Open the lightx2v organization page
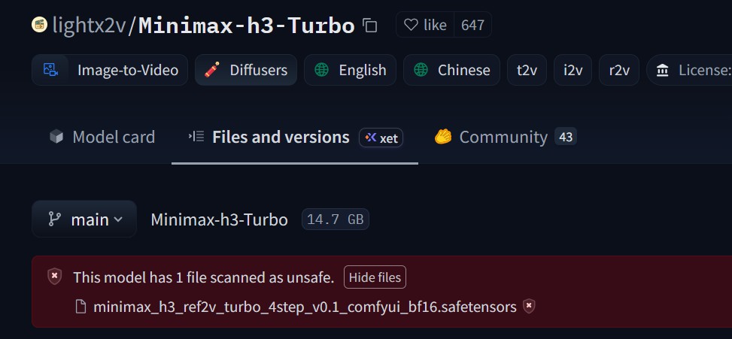Image resolution: width=732 pixels, height=339 pixels. (89, 25)
